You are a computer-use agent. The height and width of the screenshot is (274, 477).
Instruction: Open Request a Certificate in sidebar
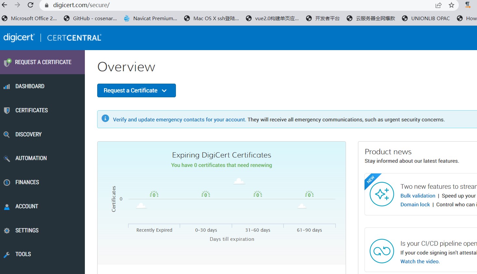[x=43, y=62]
